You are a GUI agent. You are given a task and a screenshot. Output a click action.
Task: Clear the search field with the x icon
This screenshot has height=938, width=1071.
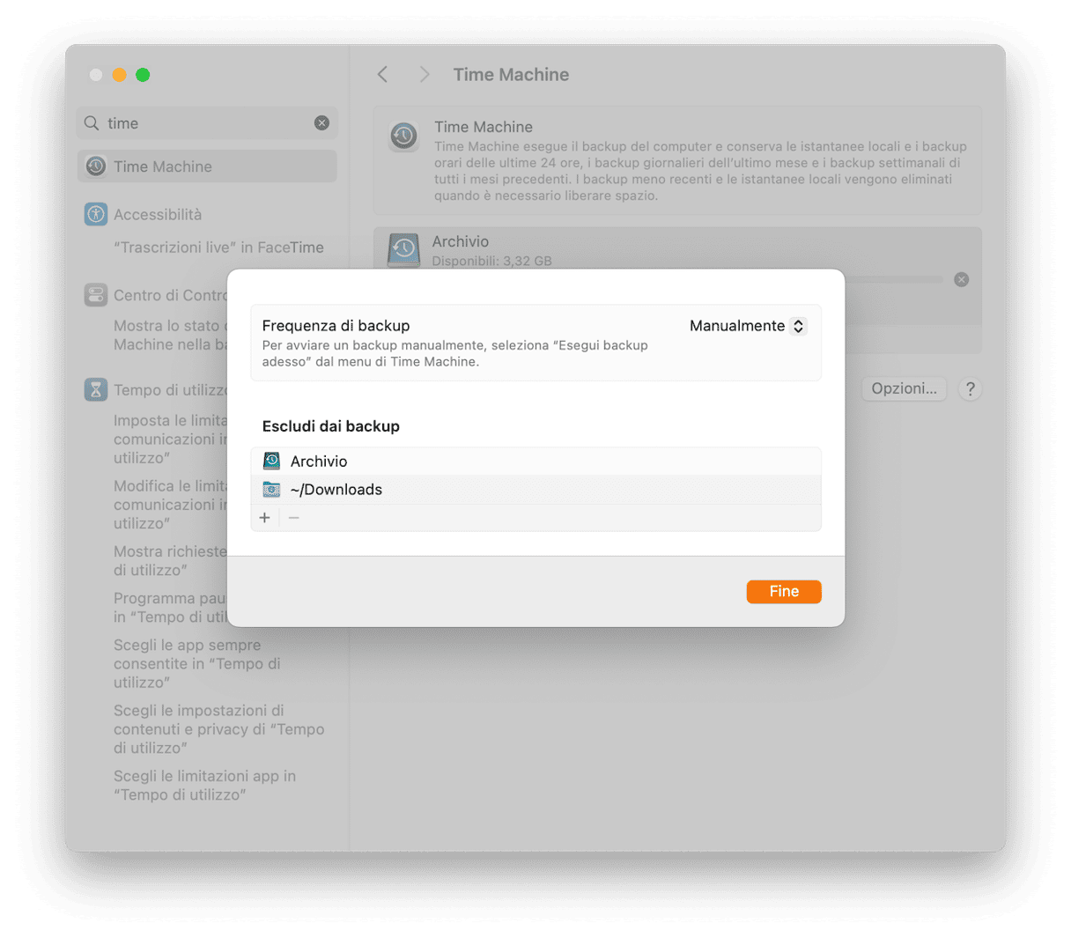[321, 123]
